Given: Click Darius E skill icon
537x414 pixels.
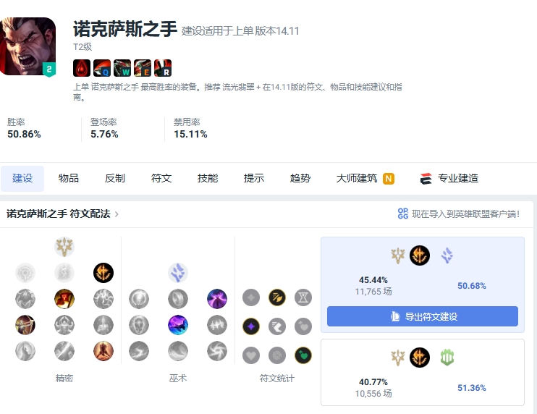Looking at the screenshot, I should [143, 68].
